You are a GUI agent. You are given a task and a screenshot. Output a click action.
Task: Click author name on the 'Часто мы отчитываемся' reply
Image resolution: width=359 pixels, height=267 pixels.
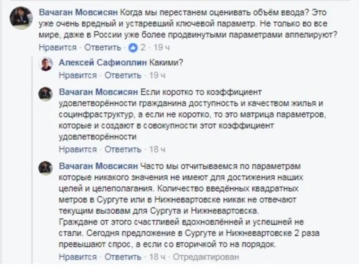pos(98,166)
